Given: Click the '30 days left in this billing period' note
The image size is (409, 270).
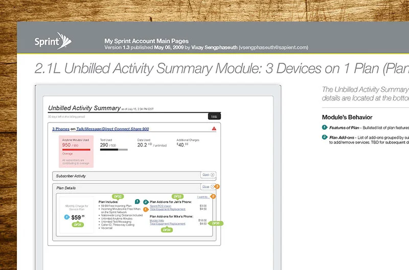Looking at the screenshot, I should tap(66, 117).
